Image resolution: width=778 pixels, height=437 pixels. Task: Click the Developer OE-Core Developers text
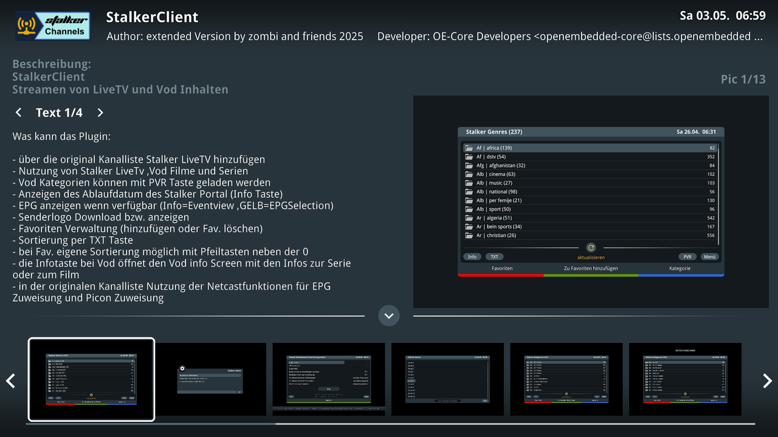[x=570, y=36]
